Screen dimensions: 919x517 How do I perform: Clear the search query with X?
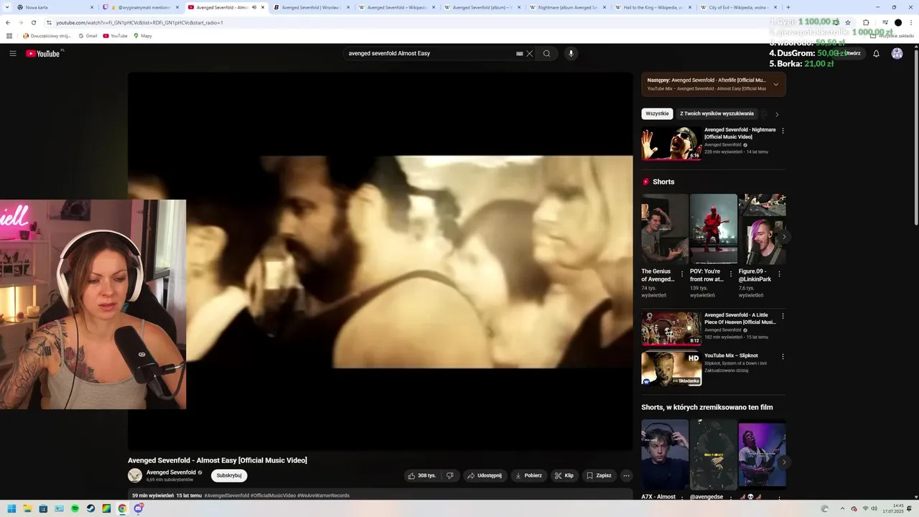(x=530, y=53)
